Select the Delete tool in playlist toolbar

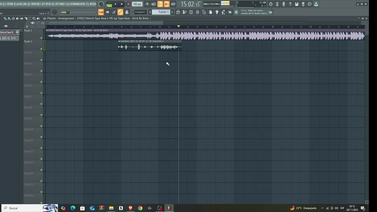click(x=13, y=19)
